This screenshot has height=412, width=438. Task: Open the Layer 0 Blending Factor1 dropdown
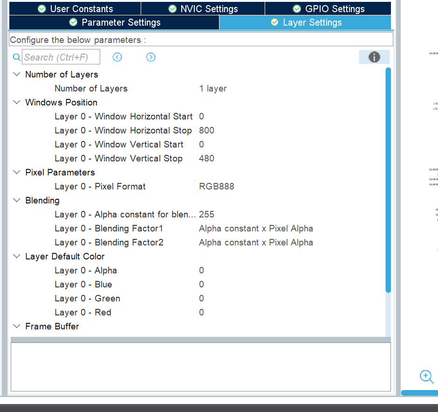coord(256,228)
